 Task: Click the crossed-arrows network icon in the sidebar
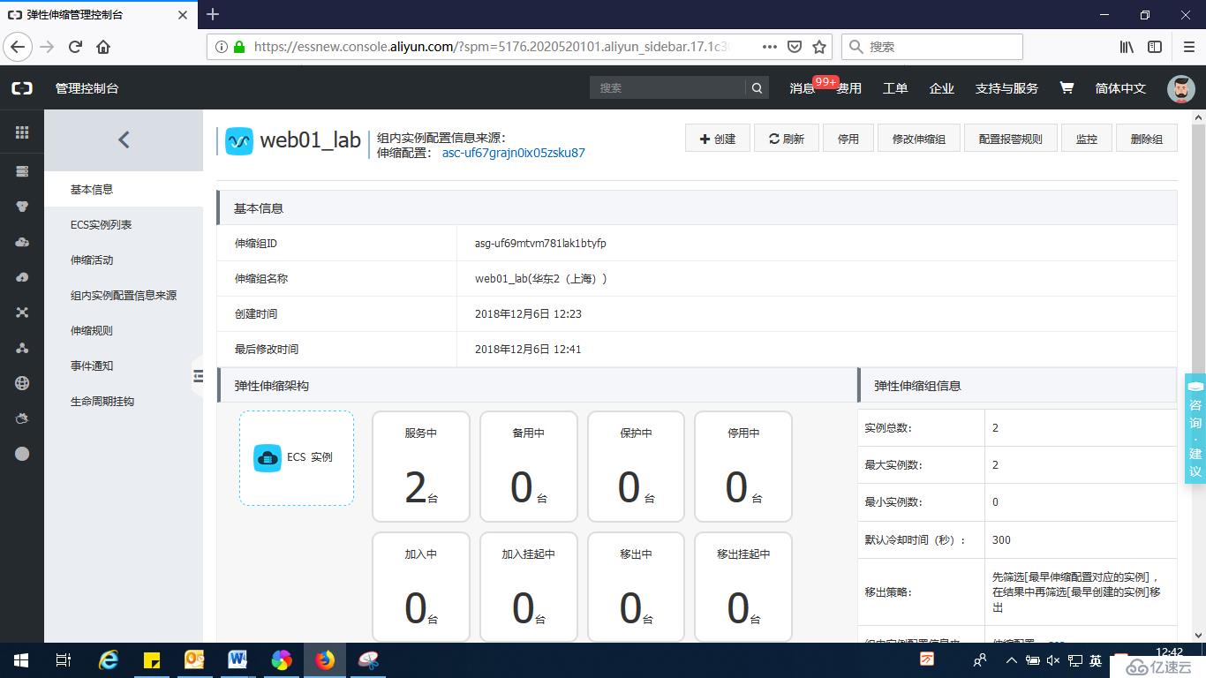(x=22, y=313)
